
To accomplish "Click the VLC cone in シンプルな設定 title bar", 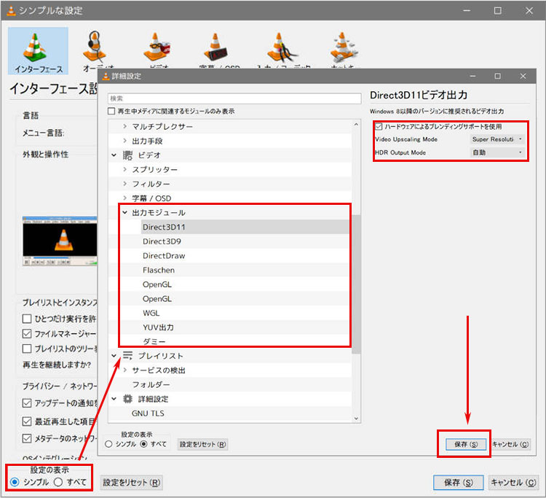I will [12, 10].
